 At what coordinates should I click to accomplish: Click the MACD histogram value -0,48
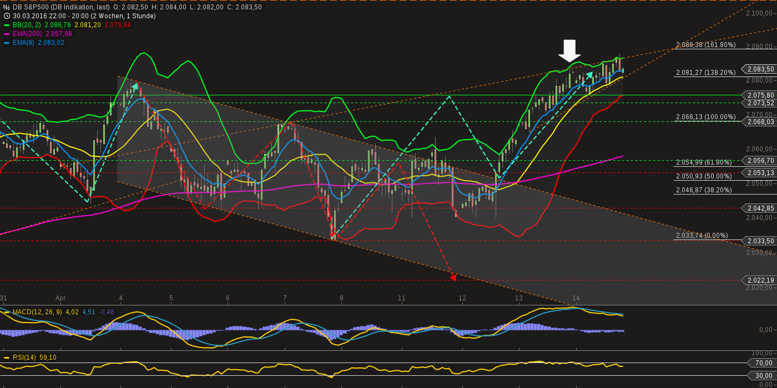(x=106, y=312)
